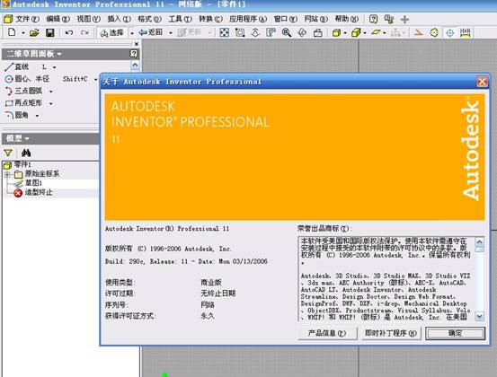Click the help question mark toolbar icon
Screen dimensions: 497x377
(x=373, y=19)
